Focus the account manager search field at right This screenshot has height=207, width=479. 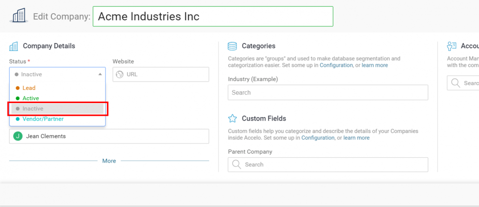point(463,83)
